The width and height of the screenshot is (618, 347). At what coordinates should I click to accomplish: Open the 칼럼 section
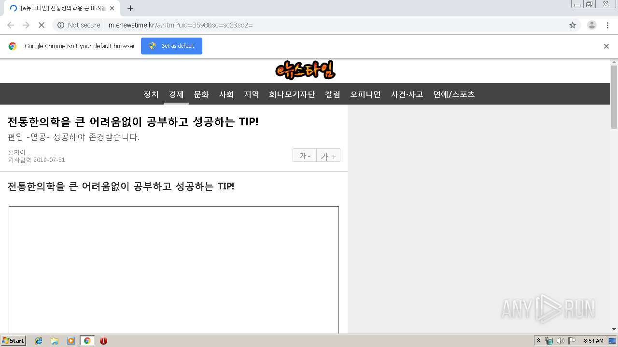[333, 94]
